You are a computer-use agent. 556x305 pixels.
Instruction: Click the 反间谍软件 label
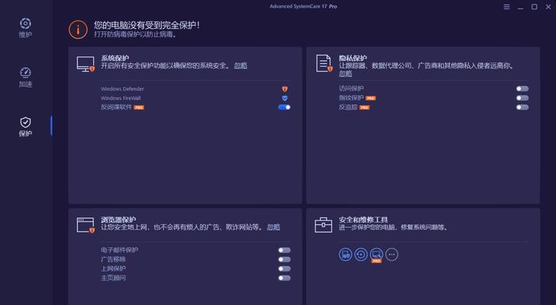click(x=116, y=108)
